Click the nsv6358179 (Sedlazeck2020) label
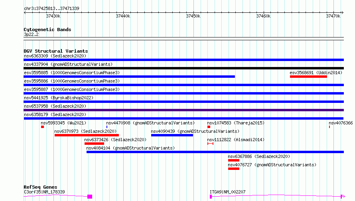Screen dimensions: 355x201 (x=55, y=114)
